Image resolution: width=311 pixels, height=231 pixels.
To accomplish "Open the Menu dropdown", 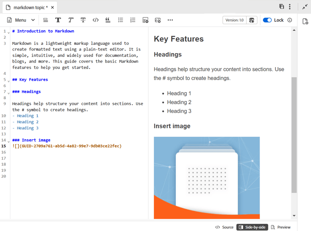I will [21, 20].
